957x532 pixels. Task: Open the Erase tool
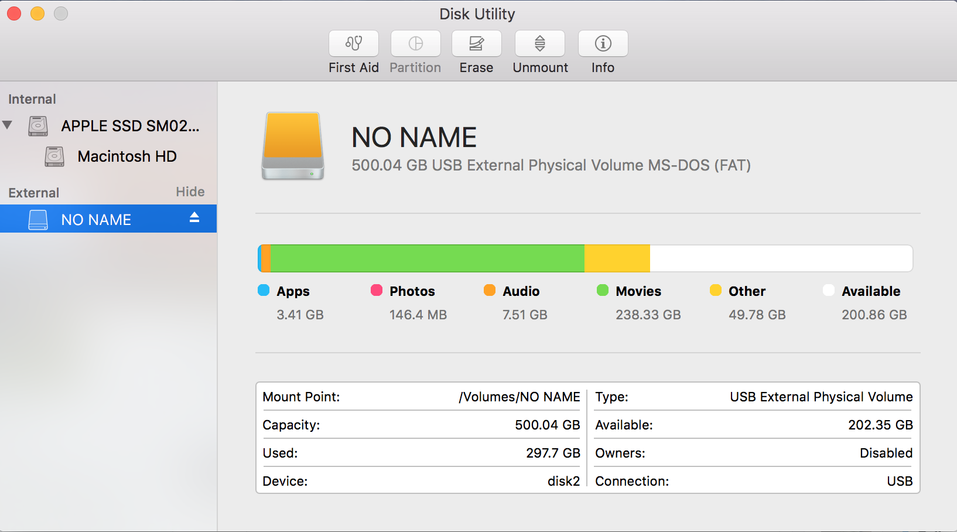point(476,52)
